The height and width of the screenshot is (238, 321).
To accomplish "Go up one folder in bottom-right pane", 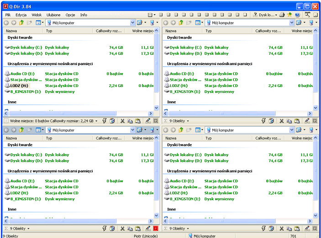I will coord(181,130).
